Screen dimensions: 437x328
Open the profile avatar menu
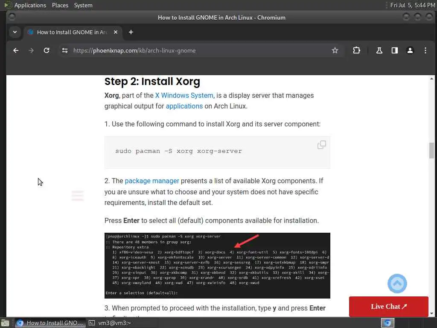click(410, 50)
